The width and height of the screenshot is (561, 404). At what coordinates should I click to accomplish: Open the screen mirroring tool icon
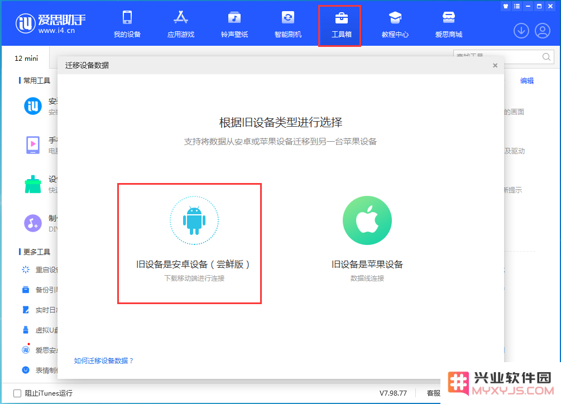tap(33, 145)
